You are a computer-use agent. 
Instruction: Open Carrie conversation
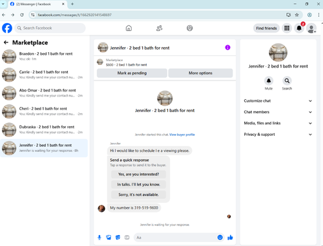click(x=44, y=75)
